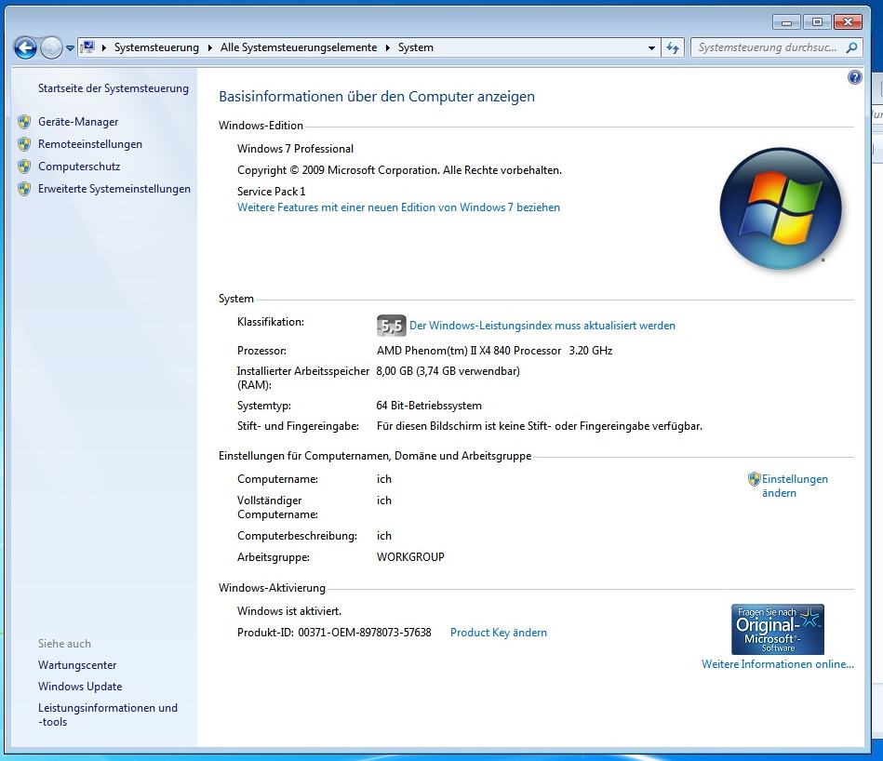Select Systemsteuerung in the breadcrumb
Image resolution: width=883 pixels, height=761 pixels.
click(156, 47)
